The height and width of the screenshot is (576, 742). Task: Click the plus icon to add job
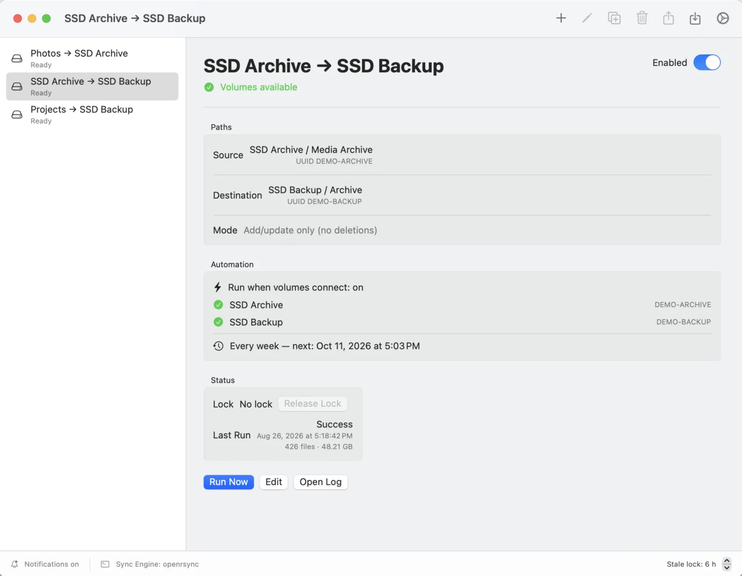pyautogui.click(x=561, y=18)
